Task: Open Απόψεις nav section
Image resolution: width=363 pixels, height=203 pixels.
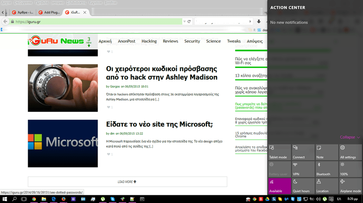Action: [255, 41]
